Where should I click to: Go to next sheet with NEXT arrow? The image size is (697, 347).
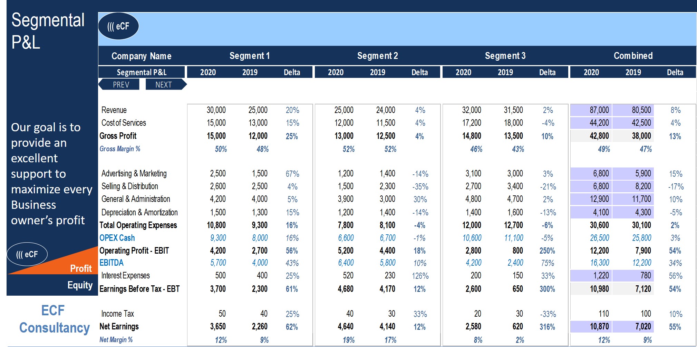[166, 84]
